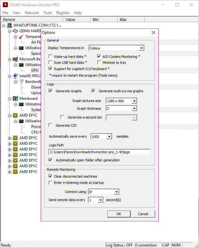Collapse the Mainboard tree node

click(x=9, y=99)
